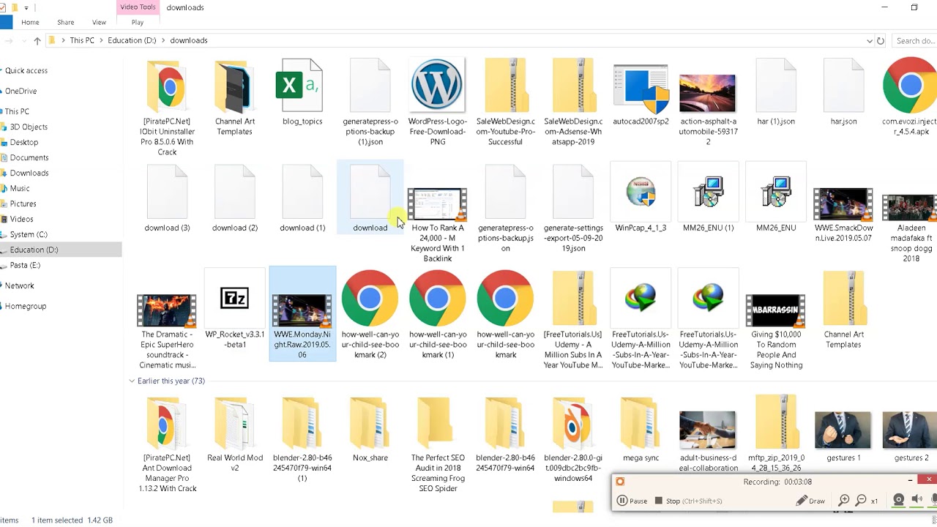Select com.evozi.injector apk file
Viewport: 937px width, 527px height.
910,97
